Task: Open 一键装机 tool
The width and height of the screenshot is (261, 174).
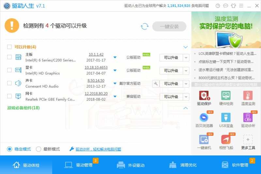Action: pos(204,142)
